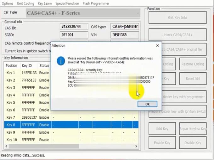Viewport: 214px width, 160px height.
Task: Click Key ID 14EF5133 cell
Action: (29, 73)
